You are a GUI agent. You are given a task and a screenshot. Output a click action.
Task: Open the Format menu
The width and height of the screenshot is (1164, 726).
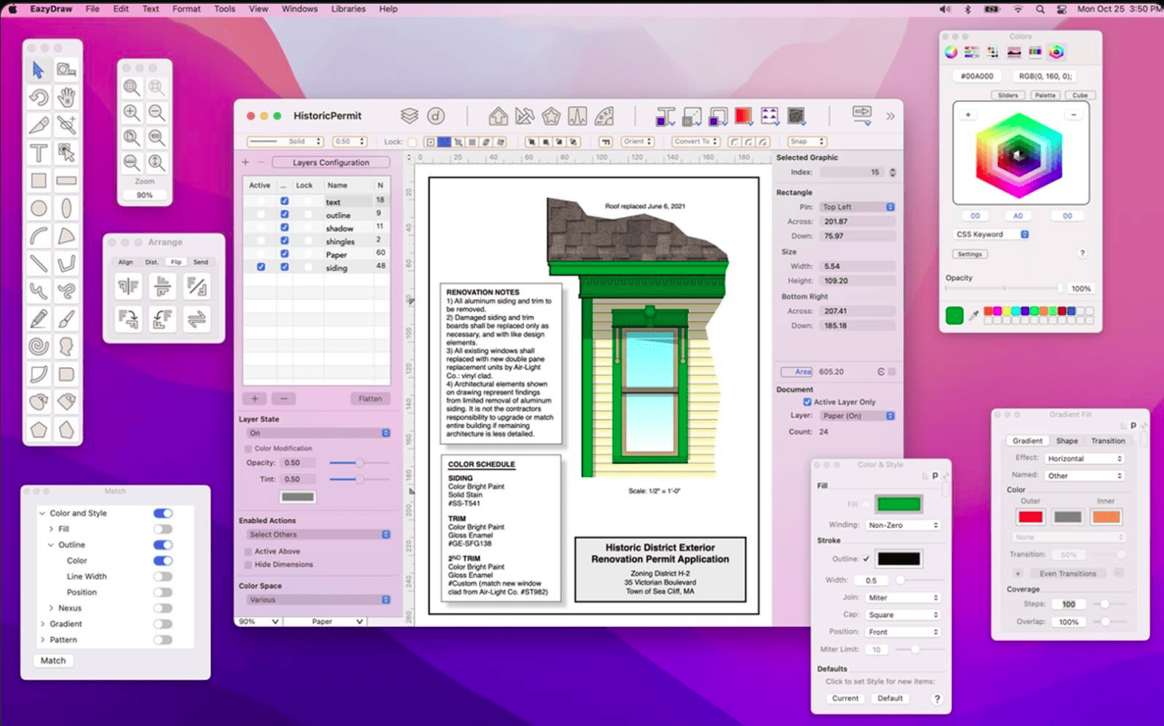tap(186, 9)
